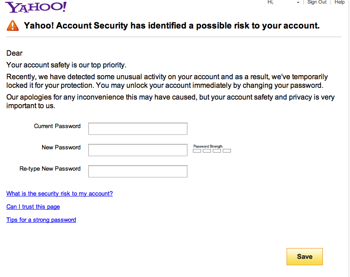Image resolution: width=350 pixels, height=277 pixels.
Task: Click the Sign Out link
Action: pyautogui.click(x=317, y=2)
